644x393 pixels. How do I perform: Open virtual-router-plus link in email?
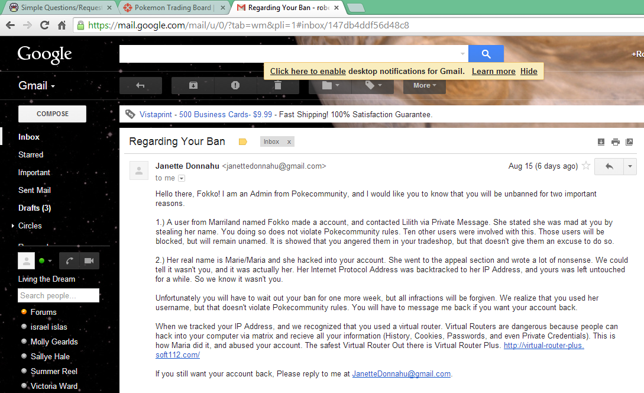(x=543, y=345)
